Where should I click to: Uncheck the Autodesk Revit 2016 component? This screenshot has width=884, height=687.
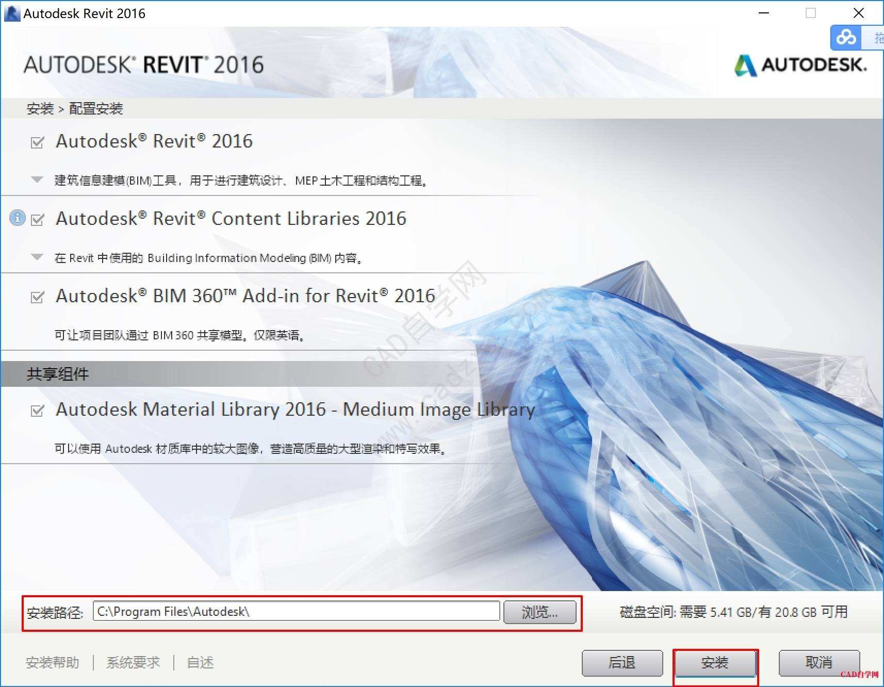(36, 143)
